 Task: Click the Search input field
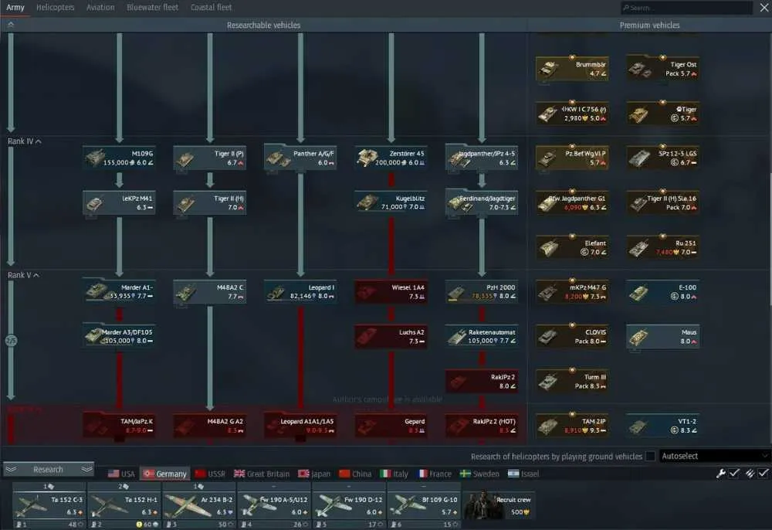[x=687, y=8]
